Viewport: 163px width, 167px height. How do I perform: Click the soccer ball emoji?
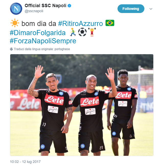click(83, 32)
